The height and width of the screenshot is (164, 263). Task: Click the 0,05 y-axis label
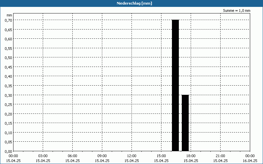point(9,142)
